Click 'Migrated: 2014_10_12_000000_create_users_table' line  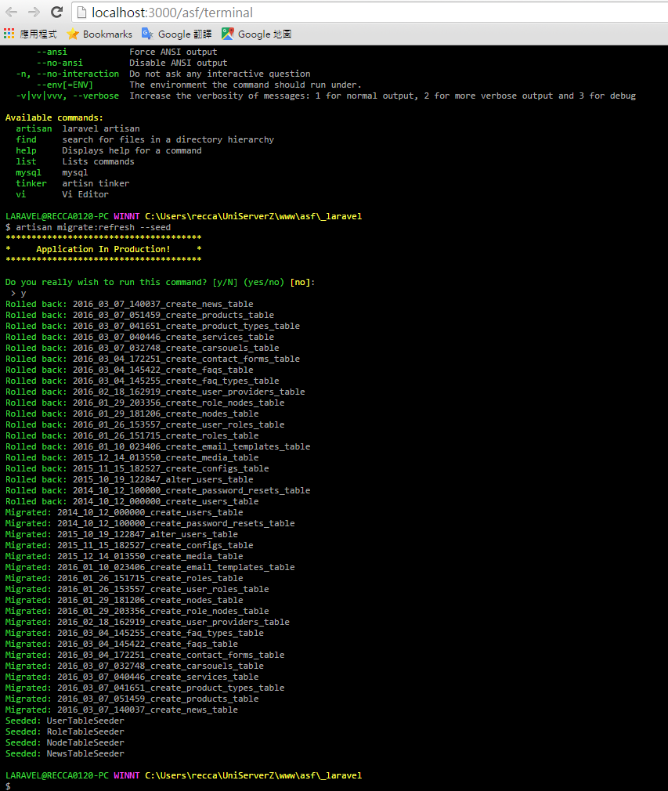pyautogui.click(x=124, y=512)
